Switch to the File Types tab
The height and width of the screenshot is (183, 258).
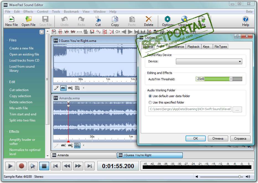(221, 47)
